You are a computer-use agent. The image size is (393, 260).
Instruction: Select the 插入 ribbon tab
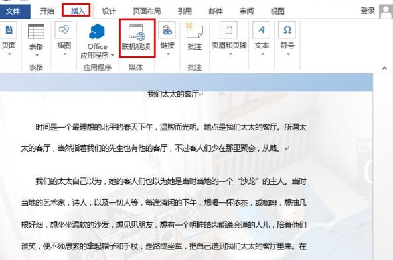pyautogui.click(x=78, y=11)
